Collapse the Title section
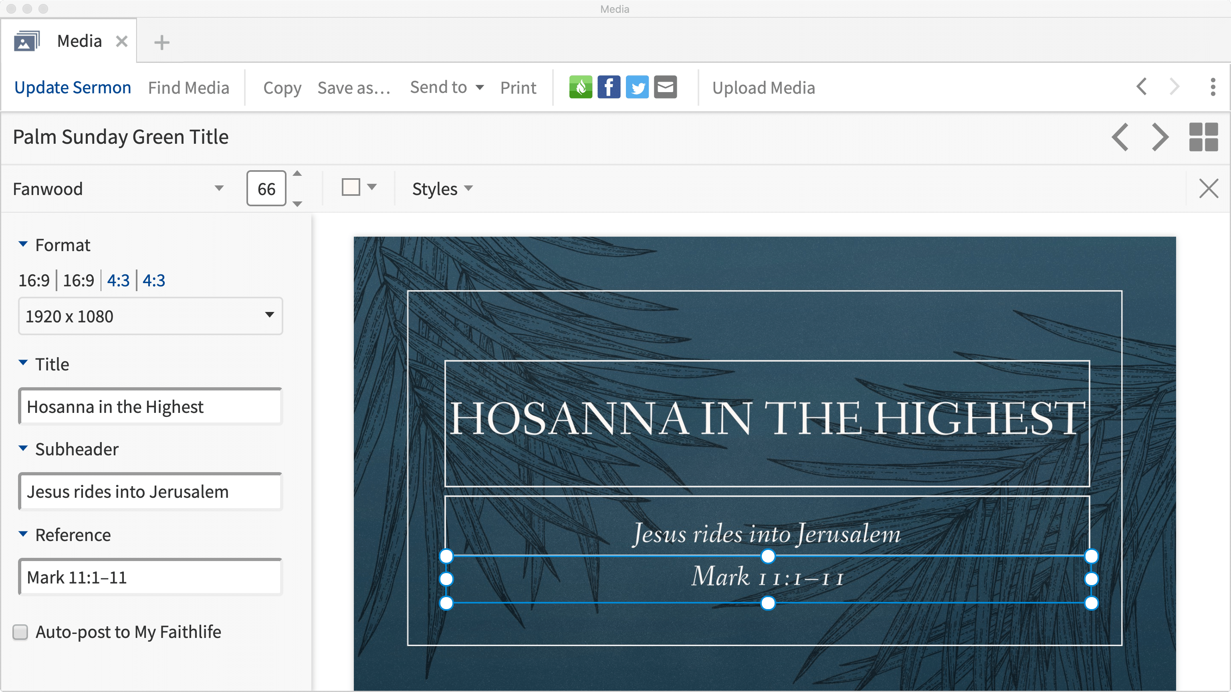This screenshot has height=692, width=1231. 23,363
